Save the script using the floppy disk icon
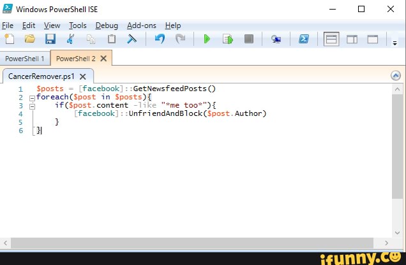The height and width of the screenshot is (265, 406). point(50,39)
